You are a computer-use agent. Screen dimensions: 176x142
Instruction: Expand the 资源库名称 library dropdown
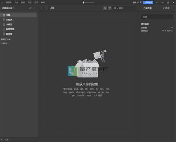tap(8, 8)
